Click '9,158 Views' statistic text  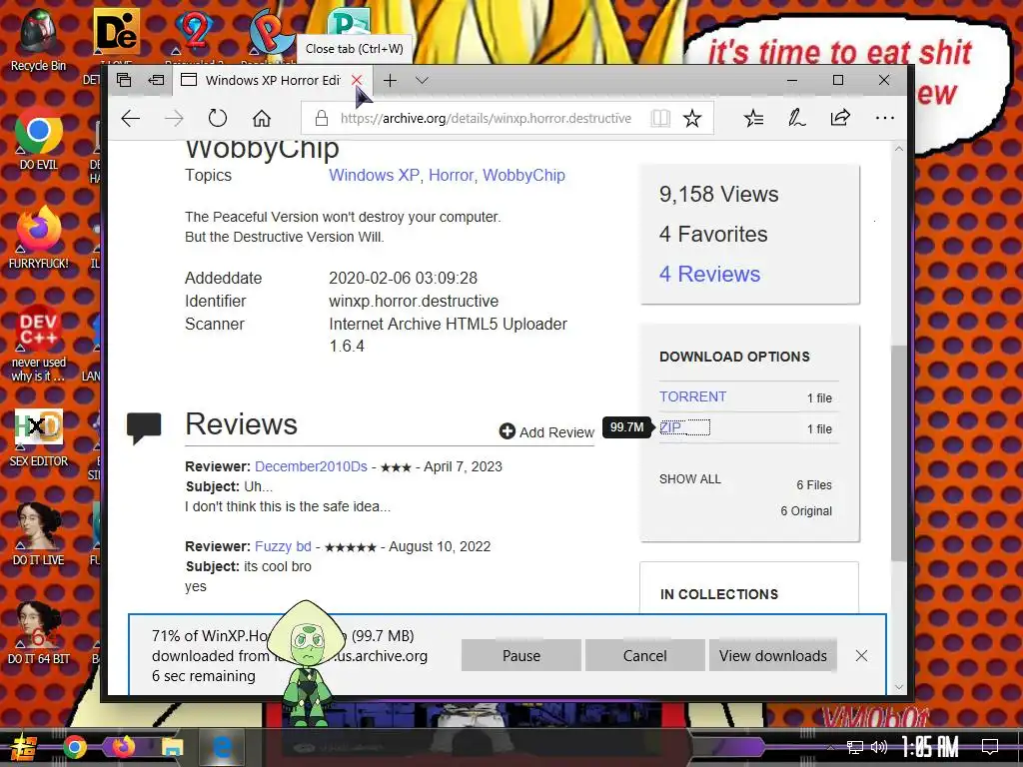coord(719,195)
